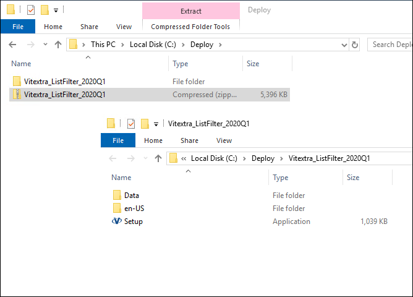Click address bar folder icon in Deploy window
The height and width of the screenshot is (297, 413).
pyautogui.click(x=73, y=45)
